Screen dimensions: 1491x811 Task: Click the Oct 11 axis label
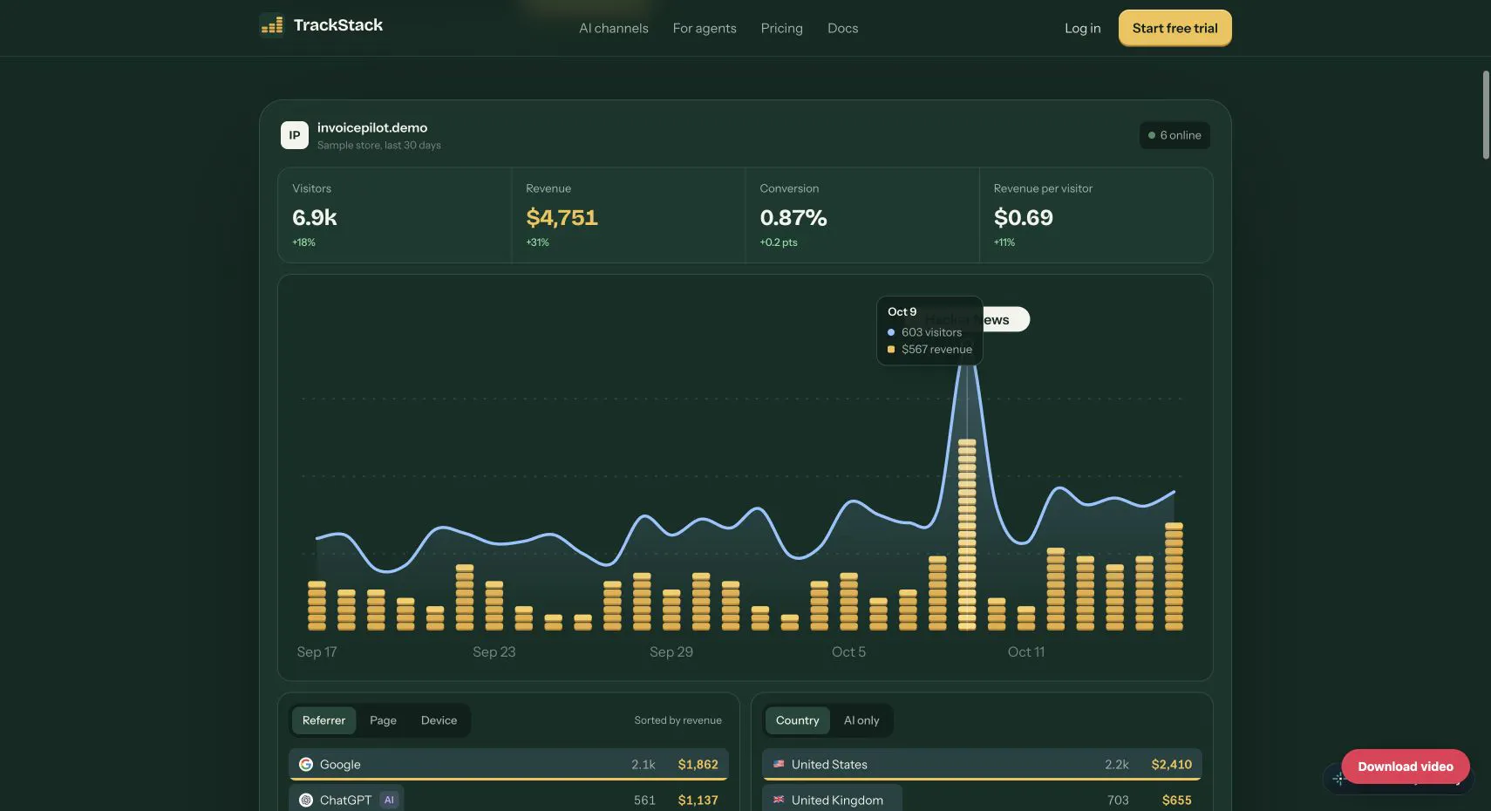point(1025,651)
